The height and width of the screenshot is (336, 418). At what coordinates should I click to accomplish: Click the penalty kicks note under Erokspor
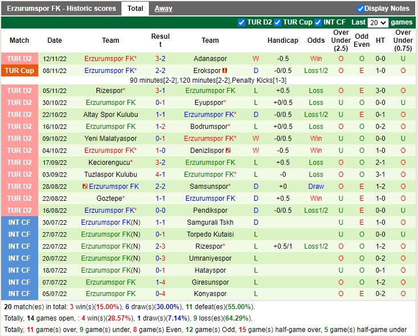(x=208, y=80)
